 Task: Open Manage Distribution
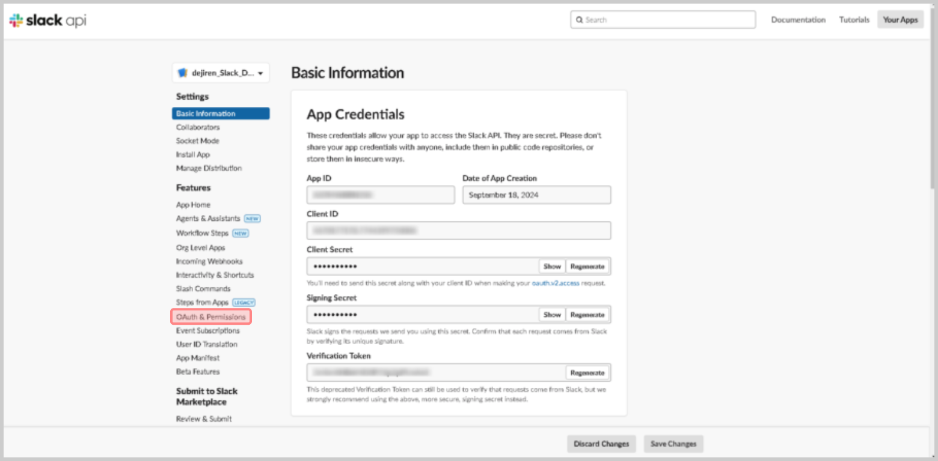[209, 169]
